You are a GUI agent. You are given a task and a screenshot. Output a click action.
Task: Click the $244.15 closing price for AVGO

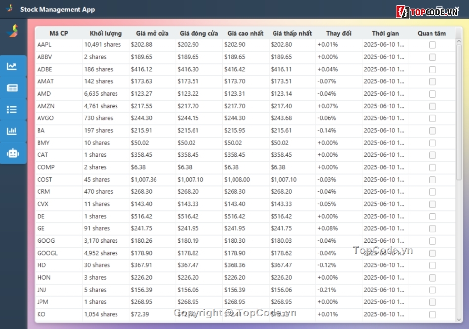point(199,118)
